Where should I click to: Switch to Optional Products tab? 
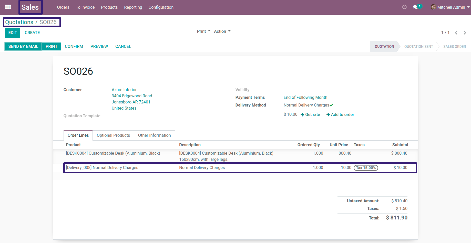coord(113,135)
